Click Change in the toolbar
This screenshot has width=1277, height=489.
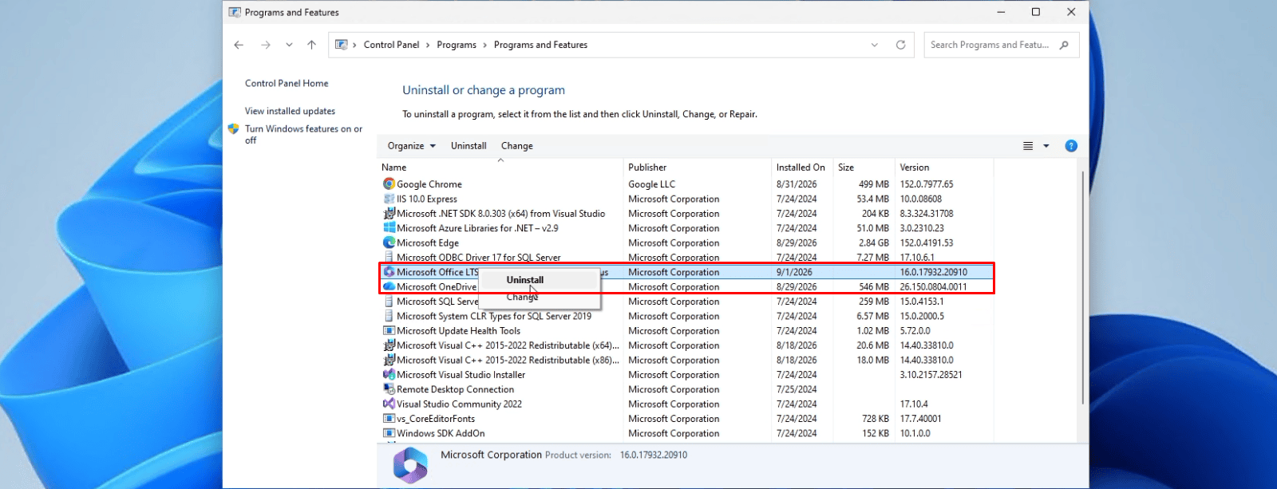coord(517,146)
